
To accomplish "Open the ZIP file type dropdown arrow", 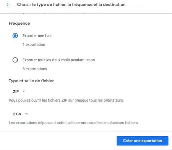I will [24, 91].
